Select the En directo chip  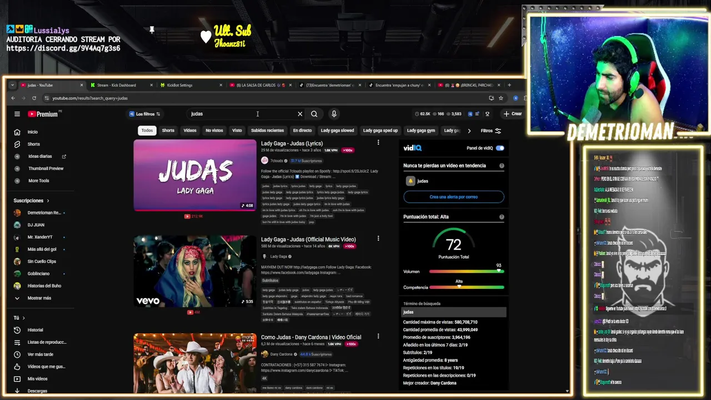tap(302, 131)
